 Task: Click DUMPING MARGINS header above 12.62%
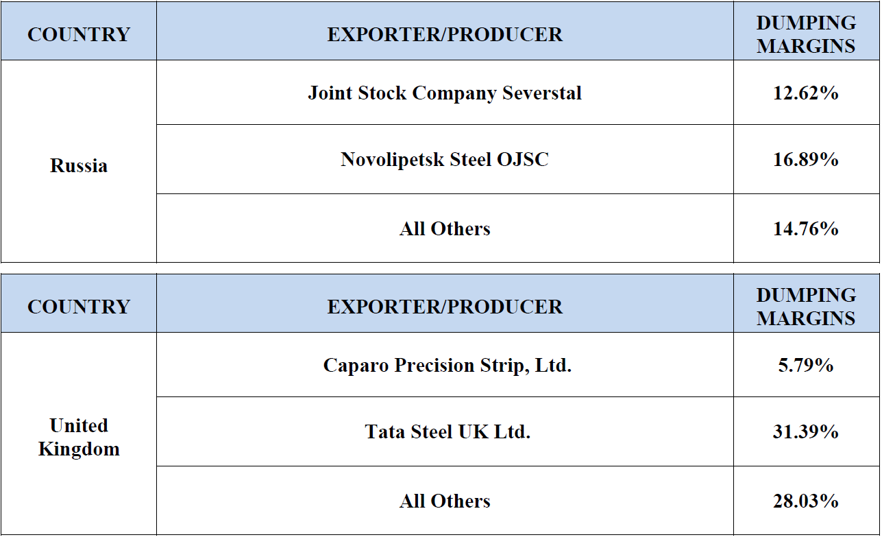pos(806,34)
